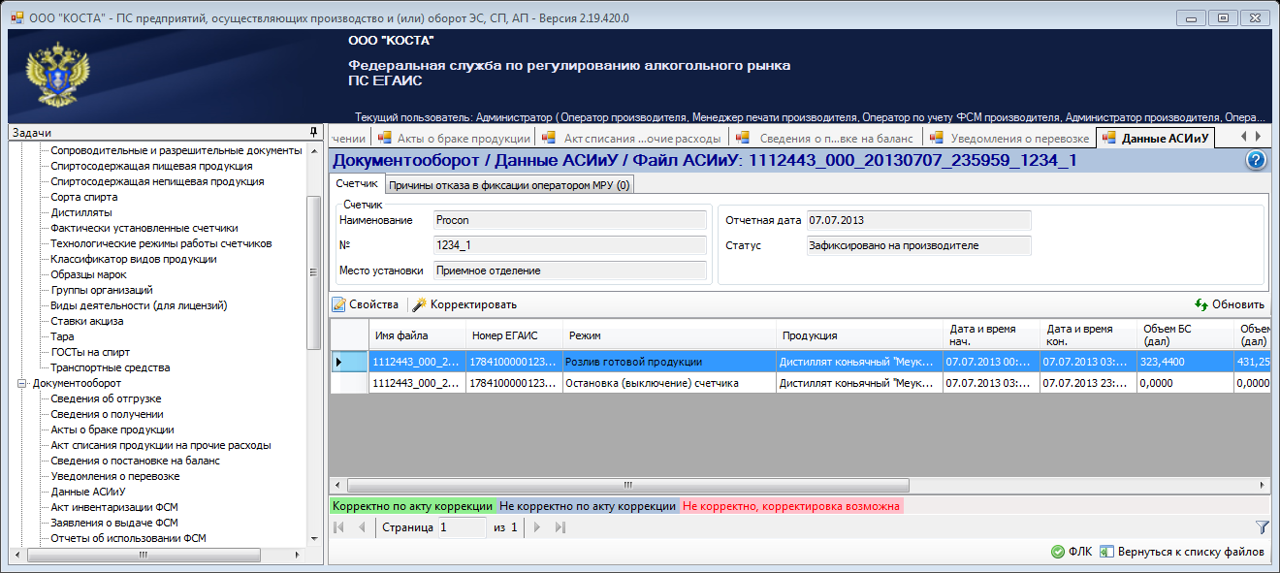Click the Свойства properties icon button
Viewport: 1280px width, 573px height.
point(367,304)
